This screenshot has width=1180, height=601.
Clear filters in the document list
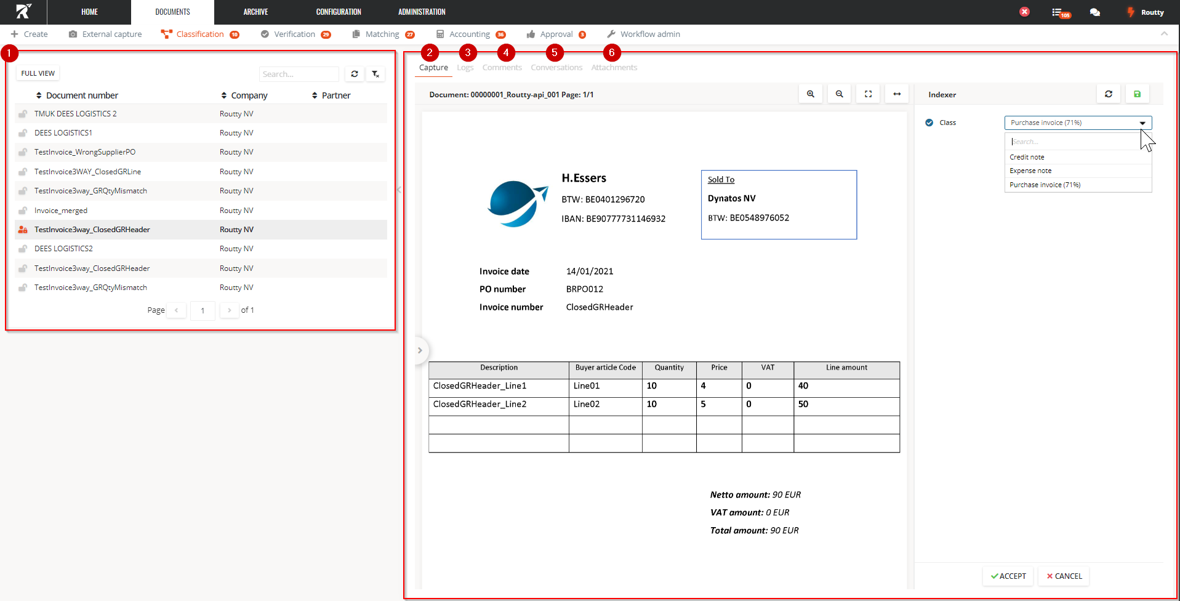(375, 74)
